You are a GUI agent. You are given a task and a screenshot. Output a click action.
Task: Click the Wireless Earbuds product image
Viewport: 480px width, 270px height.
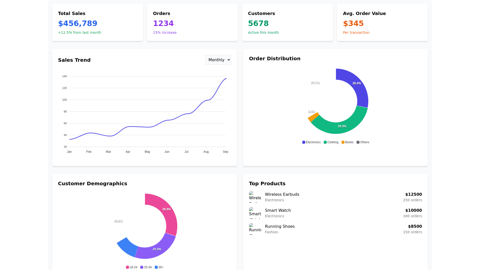(255, 197)
